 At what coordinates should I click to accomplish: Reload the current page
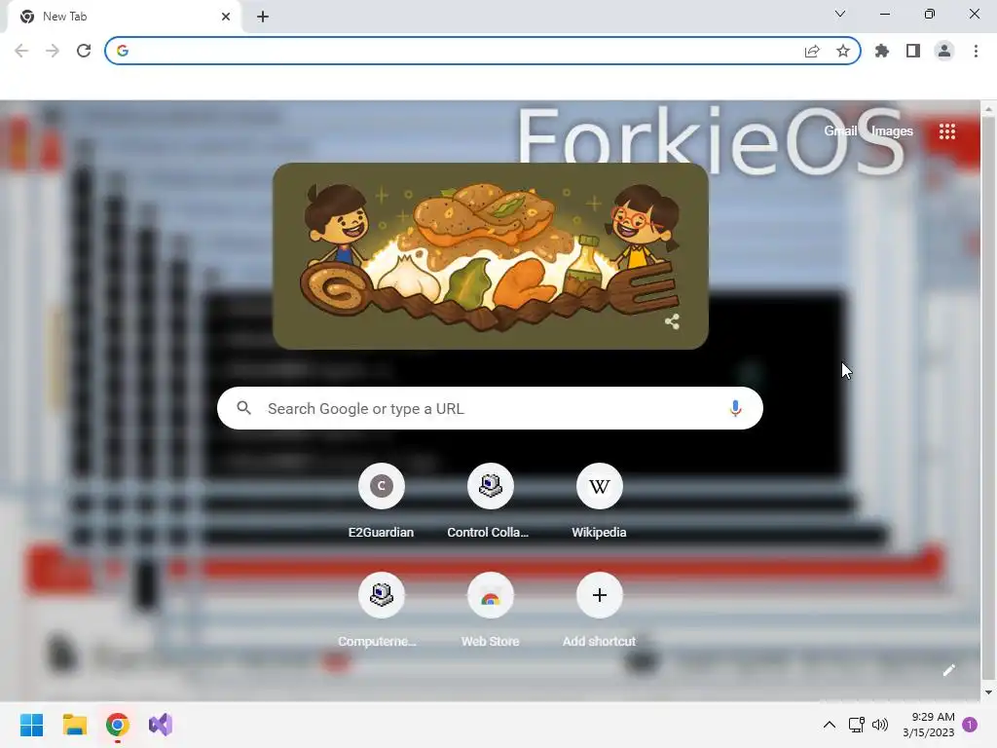84,51
